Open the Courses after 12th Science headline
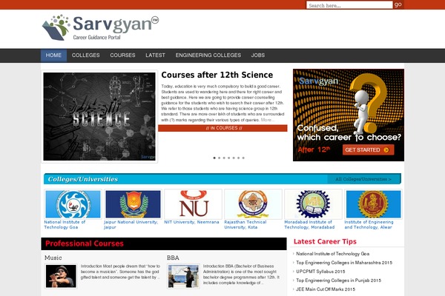This screenshot has height=296, width=445. (217, 75)
